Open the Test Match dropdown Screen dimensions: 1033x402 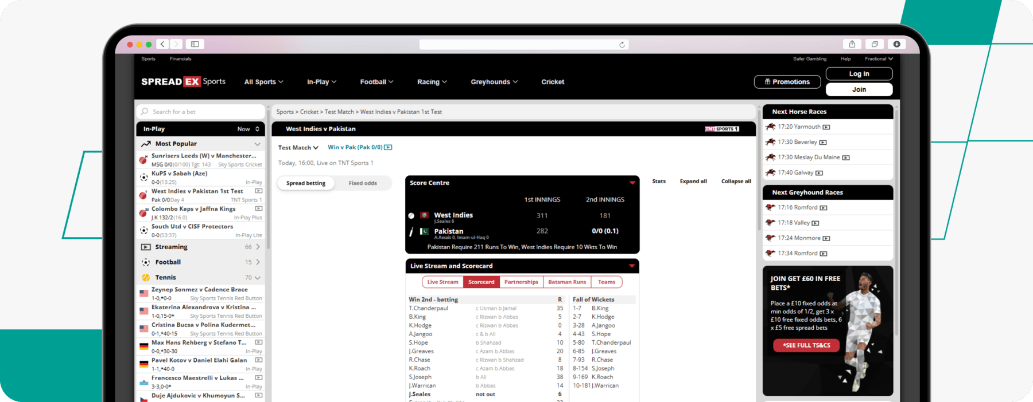pyautogui.click(x=298, y=148)
